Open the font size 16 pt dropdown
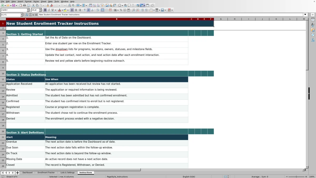 click(40, 10)
